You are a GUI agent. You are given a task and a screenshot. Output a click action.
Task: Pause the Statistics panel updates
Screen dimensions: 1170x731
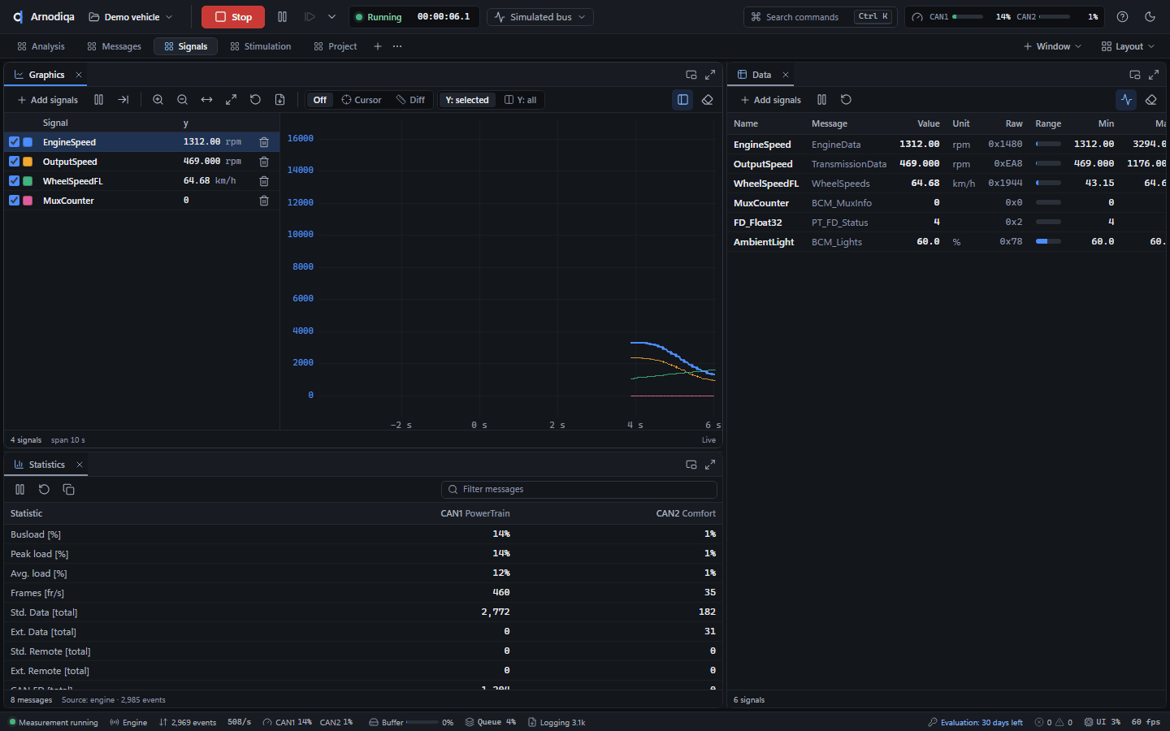(x=19, y=490)
